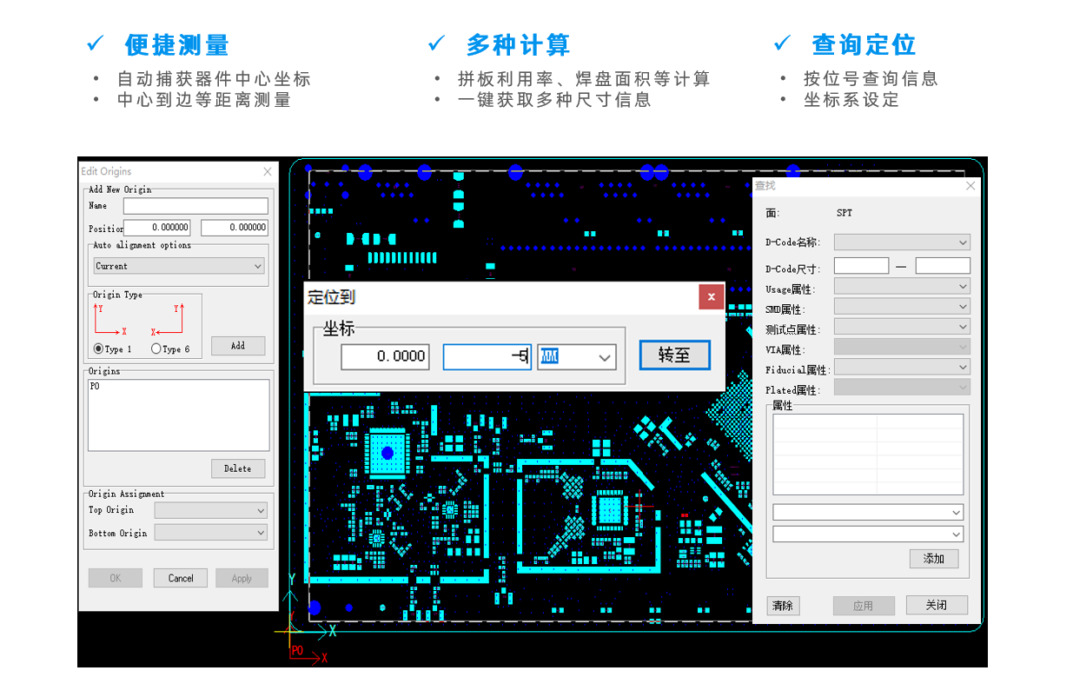
Task: Click the Type 6 axis orientation icon
Action: pyautogui.click(x=167, y=320)
